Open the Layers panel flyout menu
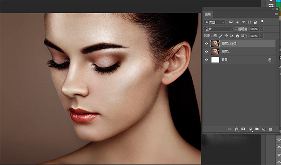 (x=276, y=14)
